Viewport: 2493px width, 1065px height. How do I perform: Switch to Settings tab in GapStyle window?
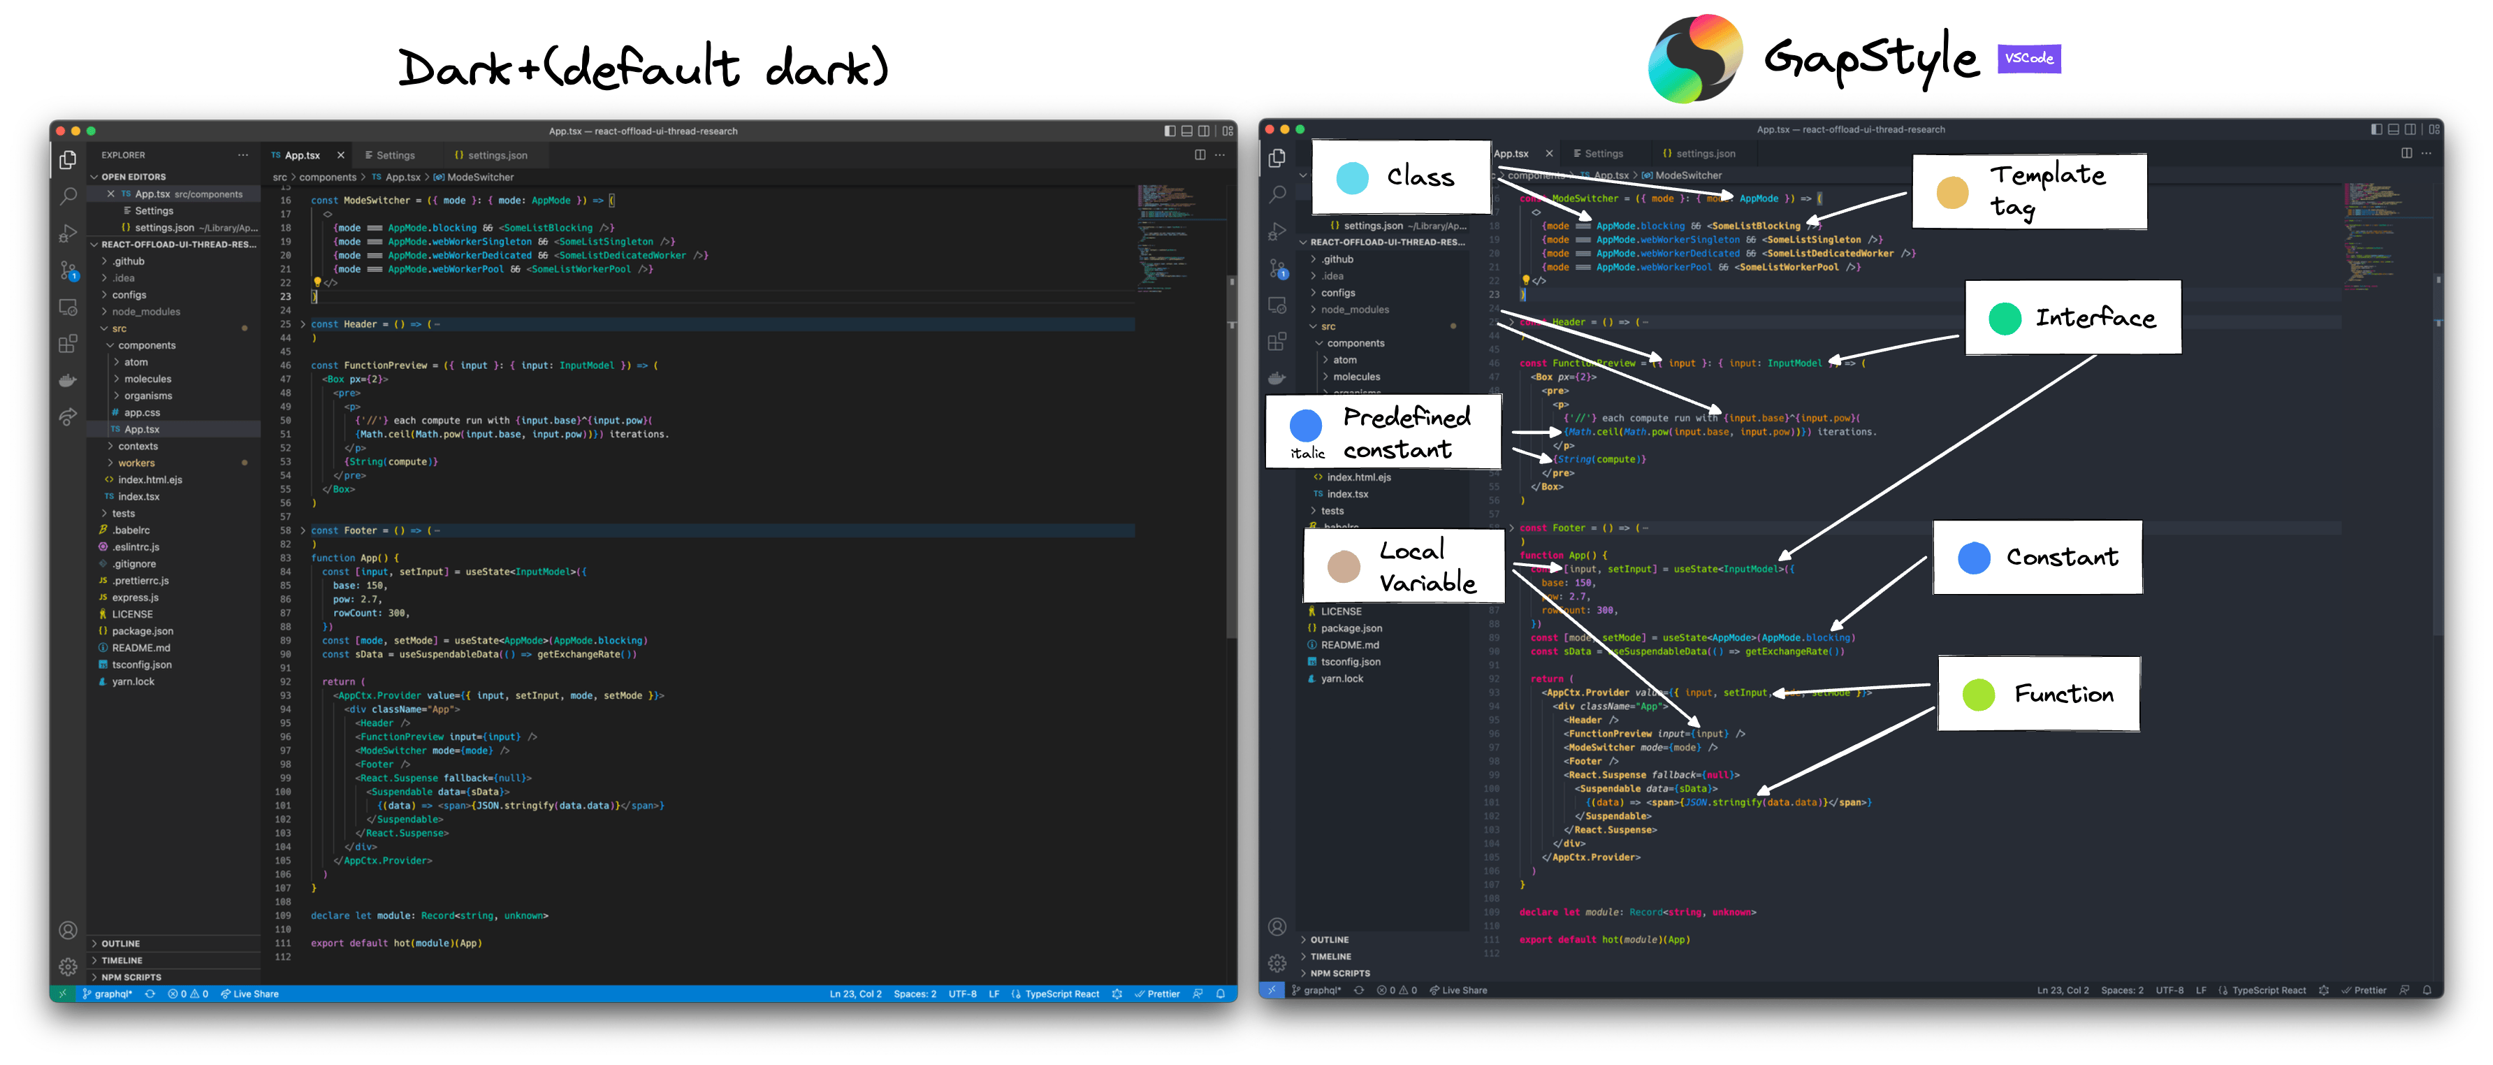coord(1603,154)
